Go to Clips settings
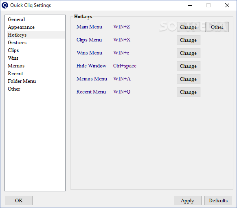Viewport: 237px width, 208px height. tap(36, 50)
